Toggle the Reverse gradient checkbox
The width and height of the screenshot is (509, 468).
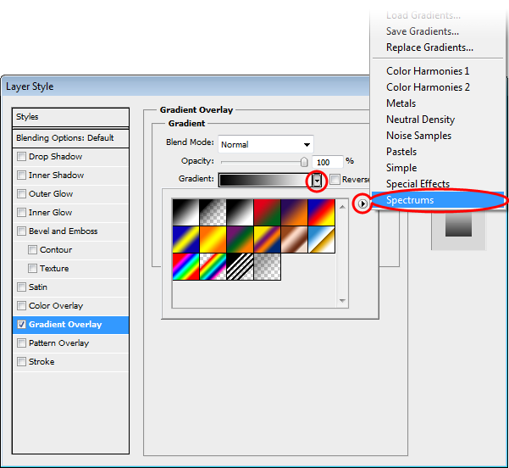point(335,180)
